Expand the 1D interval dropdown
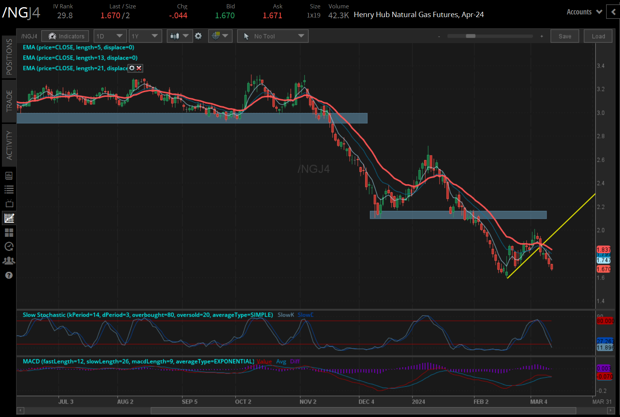Screen dimensions: 620x417 pyautogui.click(x=109, y=36)
